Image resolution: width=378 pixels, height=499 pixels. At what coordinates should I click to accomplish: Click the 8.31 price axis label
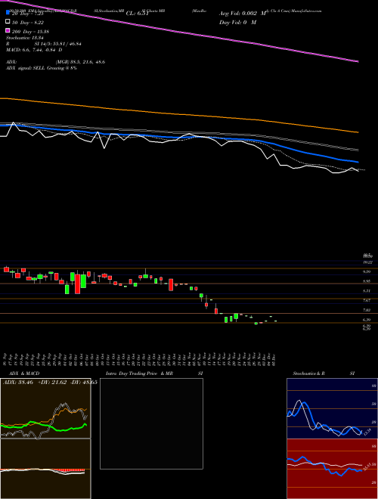(x=367, y=291)
